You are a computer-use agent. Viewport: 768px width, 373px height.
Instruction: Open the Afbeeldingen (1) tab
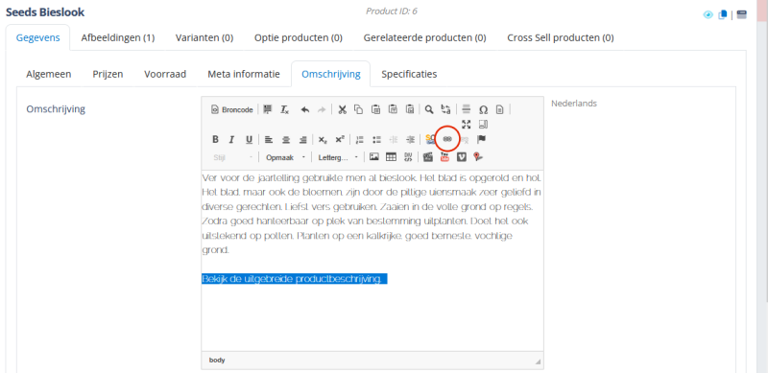click(x=118, y=37)
